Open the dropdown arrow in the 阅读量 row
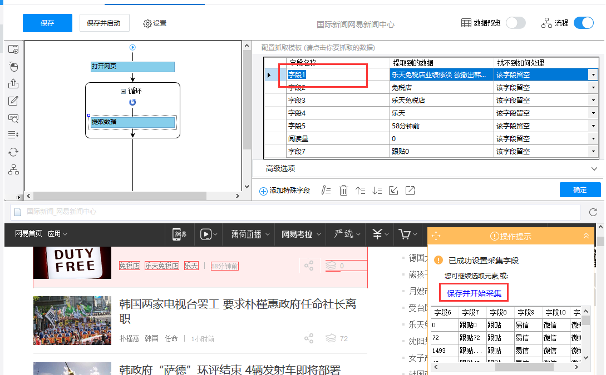606x375 pixels. pos(593,138)
